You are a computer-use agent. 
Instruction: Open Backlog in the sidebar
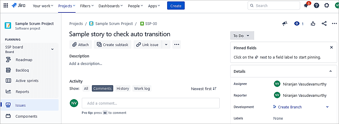click(22, 70)
